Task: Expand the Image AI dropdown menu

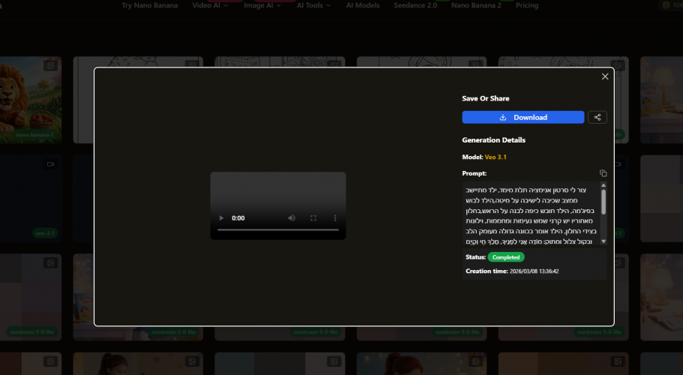Action: (262, 5)
